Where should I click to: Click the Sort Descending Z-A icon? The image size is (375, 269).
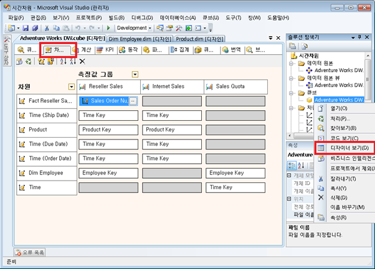tap(73, 62)
